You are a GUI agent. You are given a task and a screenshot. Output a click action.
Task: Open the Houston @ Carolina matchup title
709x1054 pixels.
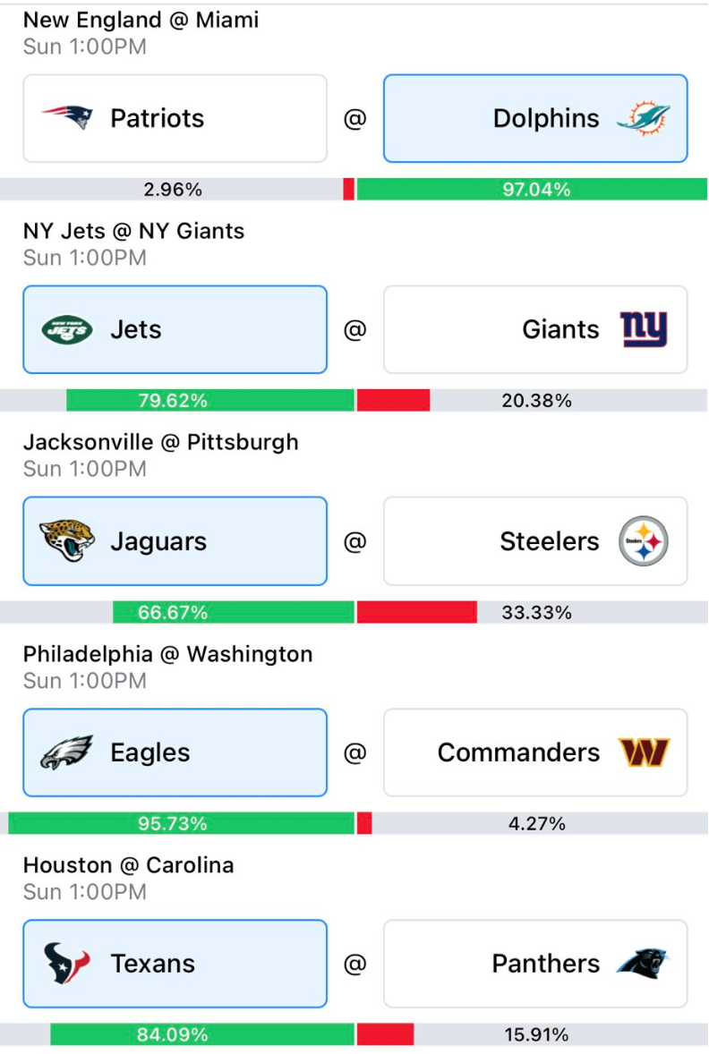tap(129, 865)
